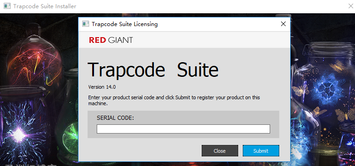This screenshot has height=166, width=355.
Task: Focus the Serial Code input field
Action: coord(183,129)
